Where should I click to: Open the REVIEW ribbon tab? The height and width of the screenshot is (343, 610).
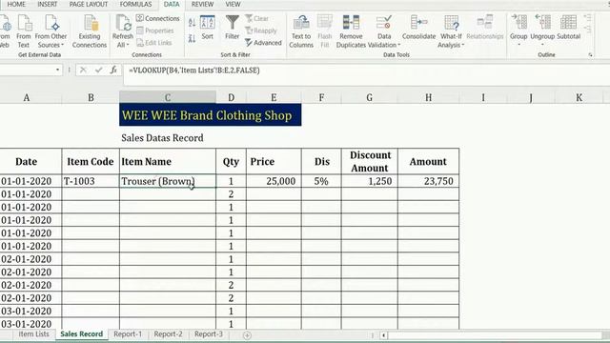coord(202,4)
